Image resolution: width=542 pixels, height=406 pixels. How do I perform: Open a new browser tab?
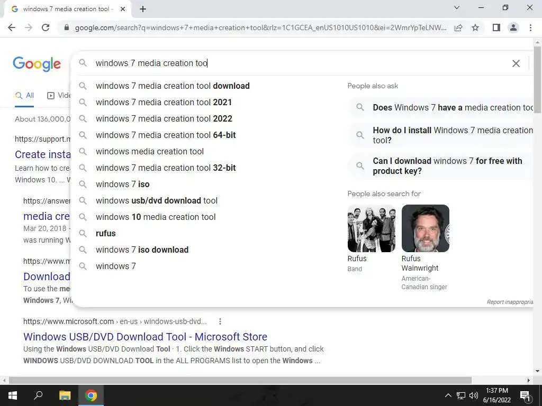[143, 10]
